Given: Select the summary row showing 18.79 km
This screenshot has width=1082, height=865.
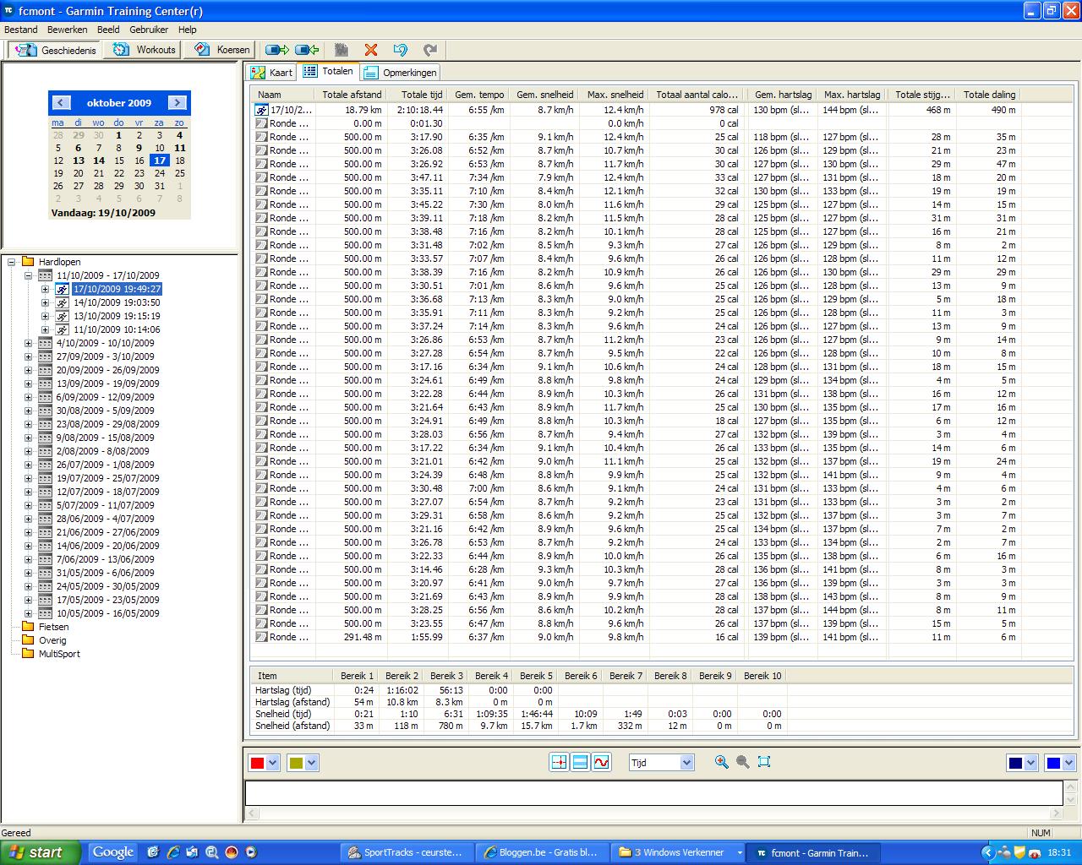Looking at the screenshot, I should click(x=636, y=110).
